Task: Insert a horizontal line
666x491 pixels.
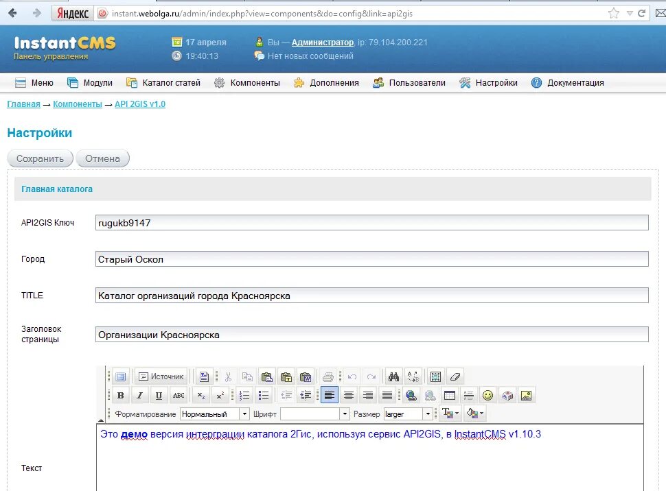Action: [x=468, y=396]
